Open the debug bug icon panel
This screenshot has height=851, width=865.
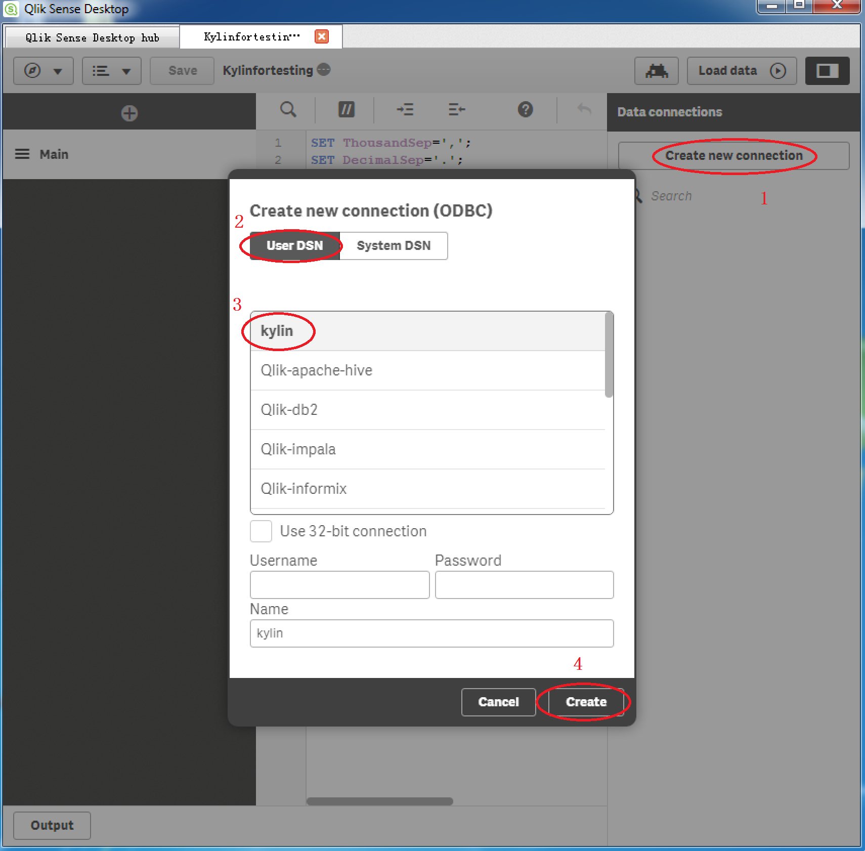(657, 71)
